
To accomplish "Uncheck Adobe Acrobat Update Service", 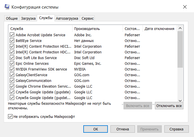I will coord(12,35).
